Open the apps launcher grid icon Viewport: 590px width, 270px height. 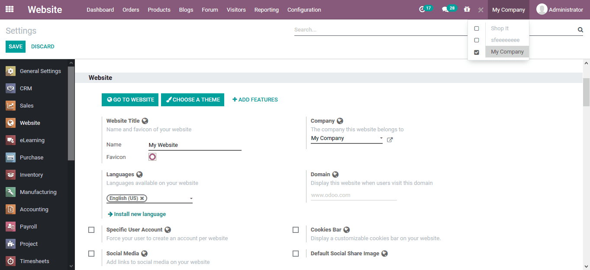tap(10, 9)
